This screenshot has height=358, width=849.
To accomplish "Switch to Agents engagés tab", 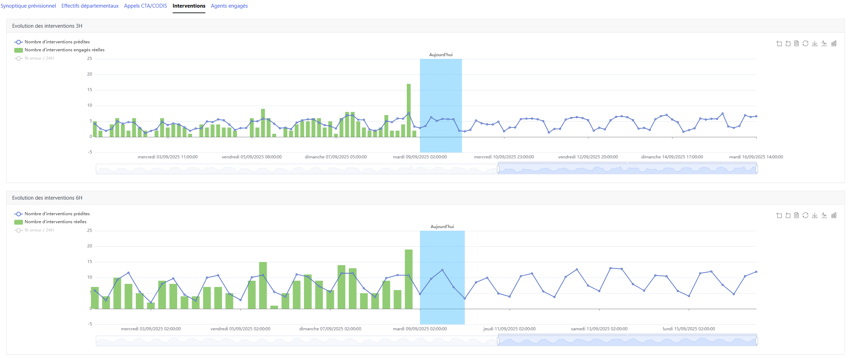I will click(229, 6).
